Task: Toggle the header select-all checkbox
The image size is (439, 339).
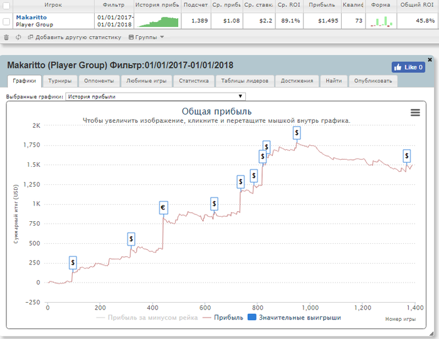Action: (6, 5)
